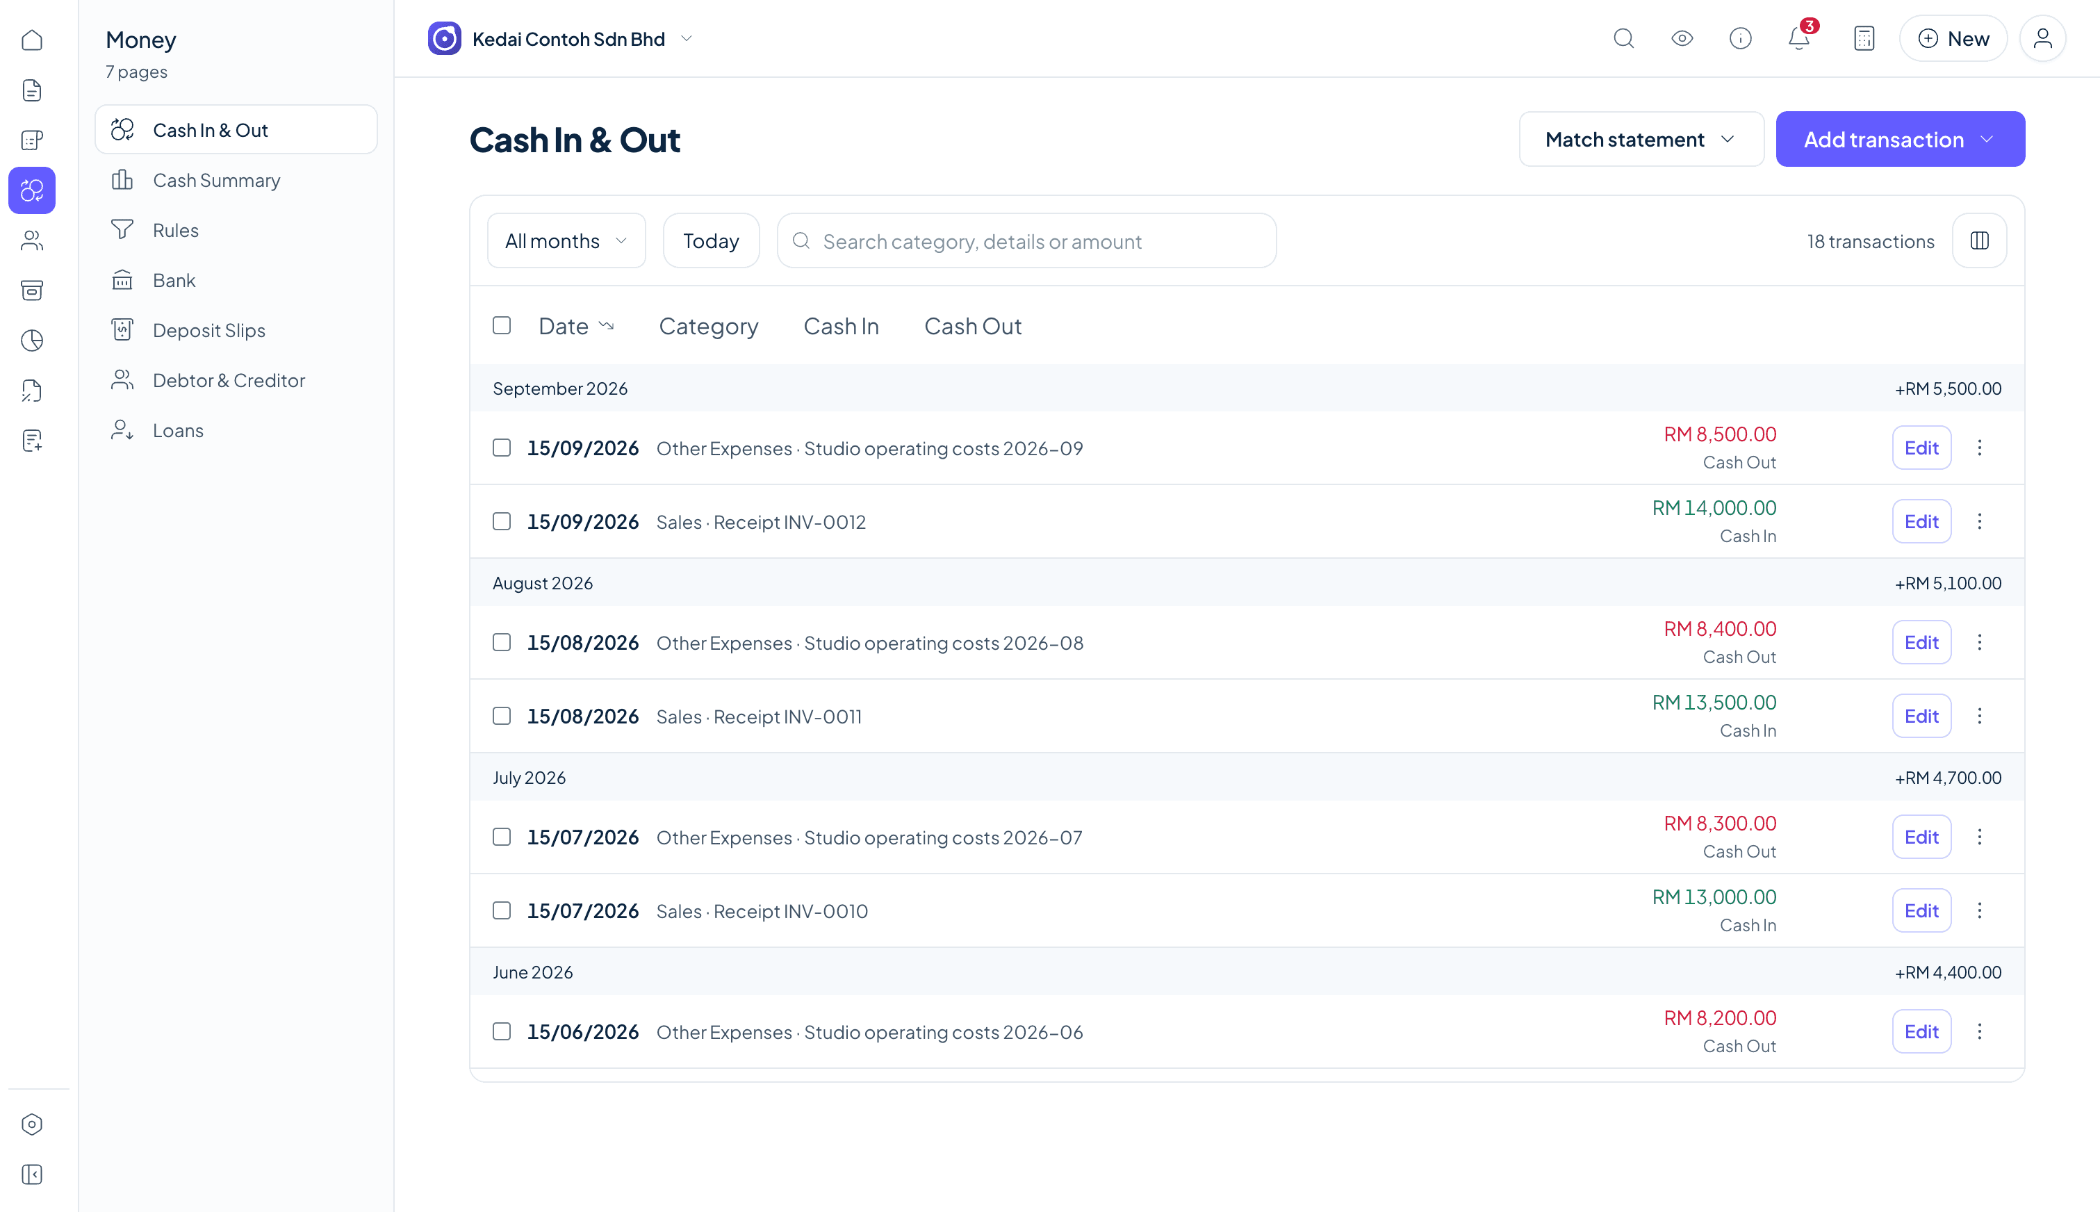Open the contacts people icon in rail

point(32,240)
